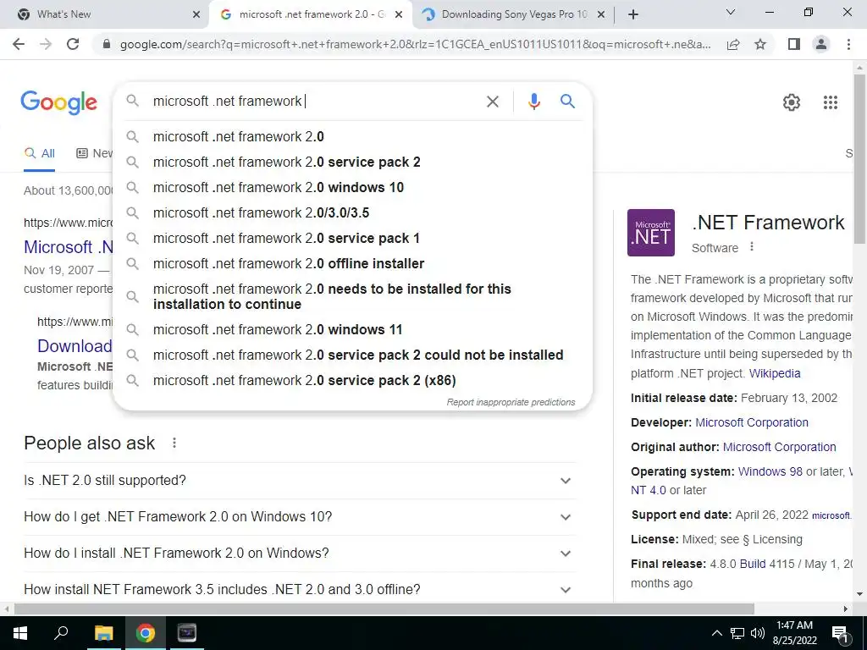The height and width of the screenshot is (650, 867).
Task: Open the notification center icon
Action: click(x=840, y=633)
